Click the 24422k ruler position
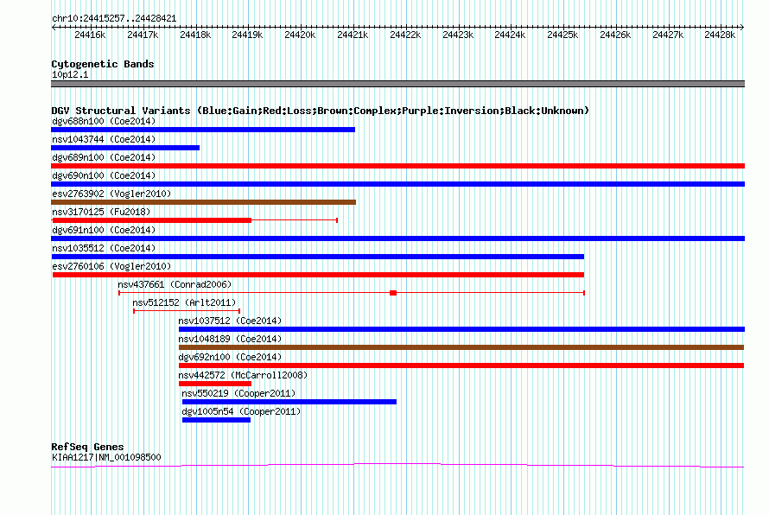Viewport: 769px width, 515px height. (405, 35)
